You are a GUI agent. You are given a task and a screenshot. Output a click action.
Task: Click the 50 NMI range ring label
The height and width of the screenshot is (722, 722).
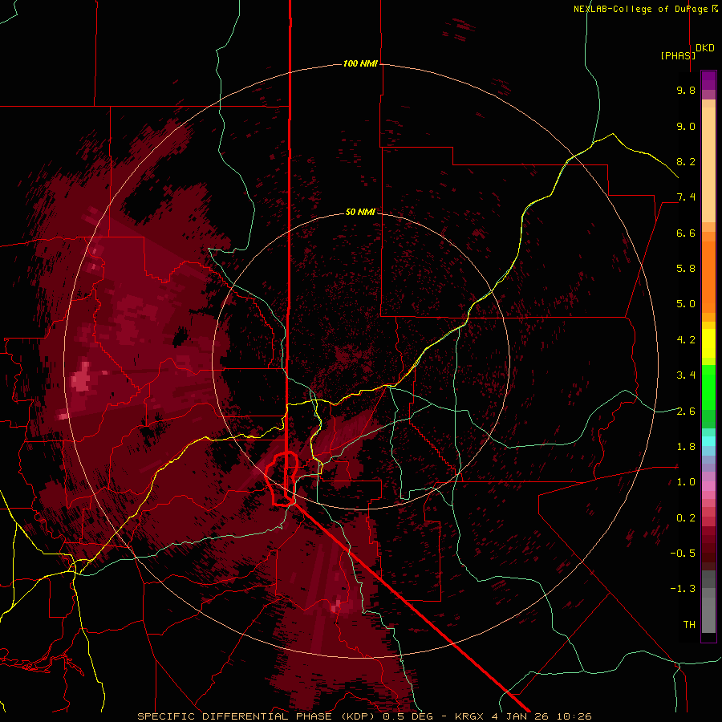tap(360, 213)
